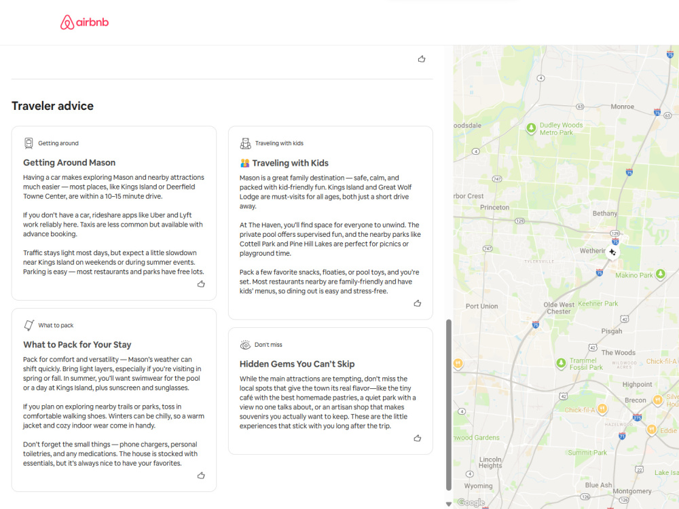The image size is (679, 509).
Task: Click Pisgah label on the map
Action: (x=612, y=332)
